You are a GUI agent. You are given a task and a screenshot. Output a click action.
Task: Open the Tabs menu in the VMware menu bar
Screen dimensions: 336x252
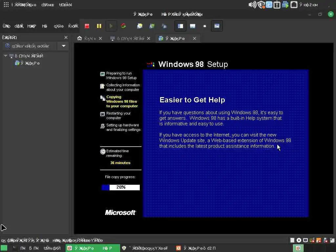click(58, 26)
